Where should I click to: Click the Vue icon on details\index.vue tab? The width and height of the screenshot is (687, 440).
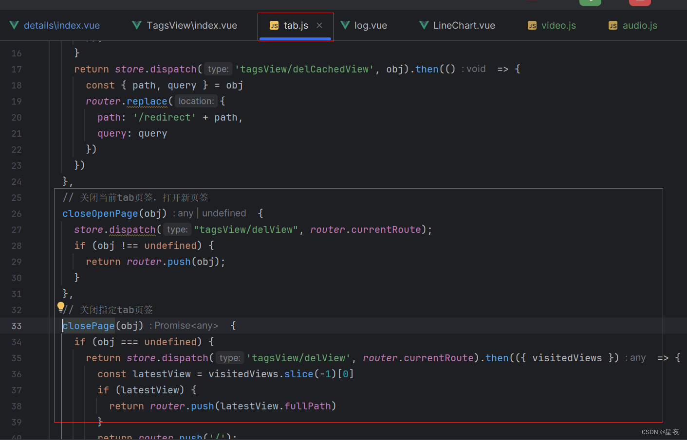point(15,25)
